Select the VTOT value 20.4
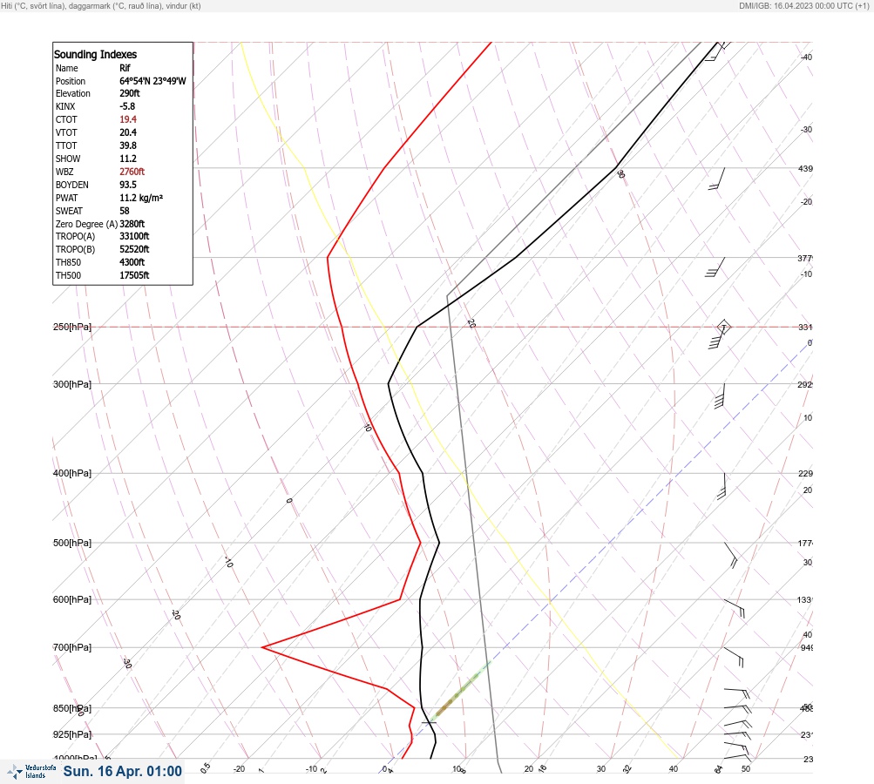This screenshot has width=874, height=784. tap(127, 132)
